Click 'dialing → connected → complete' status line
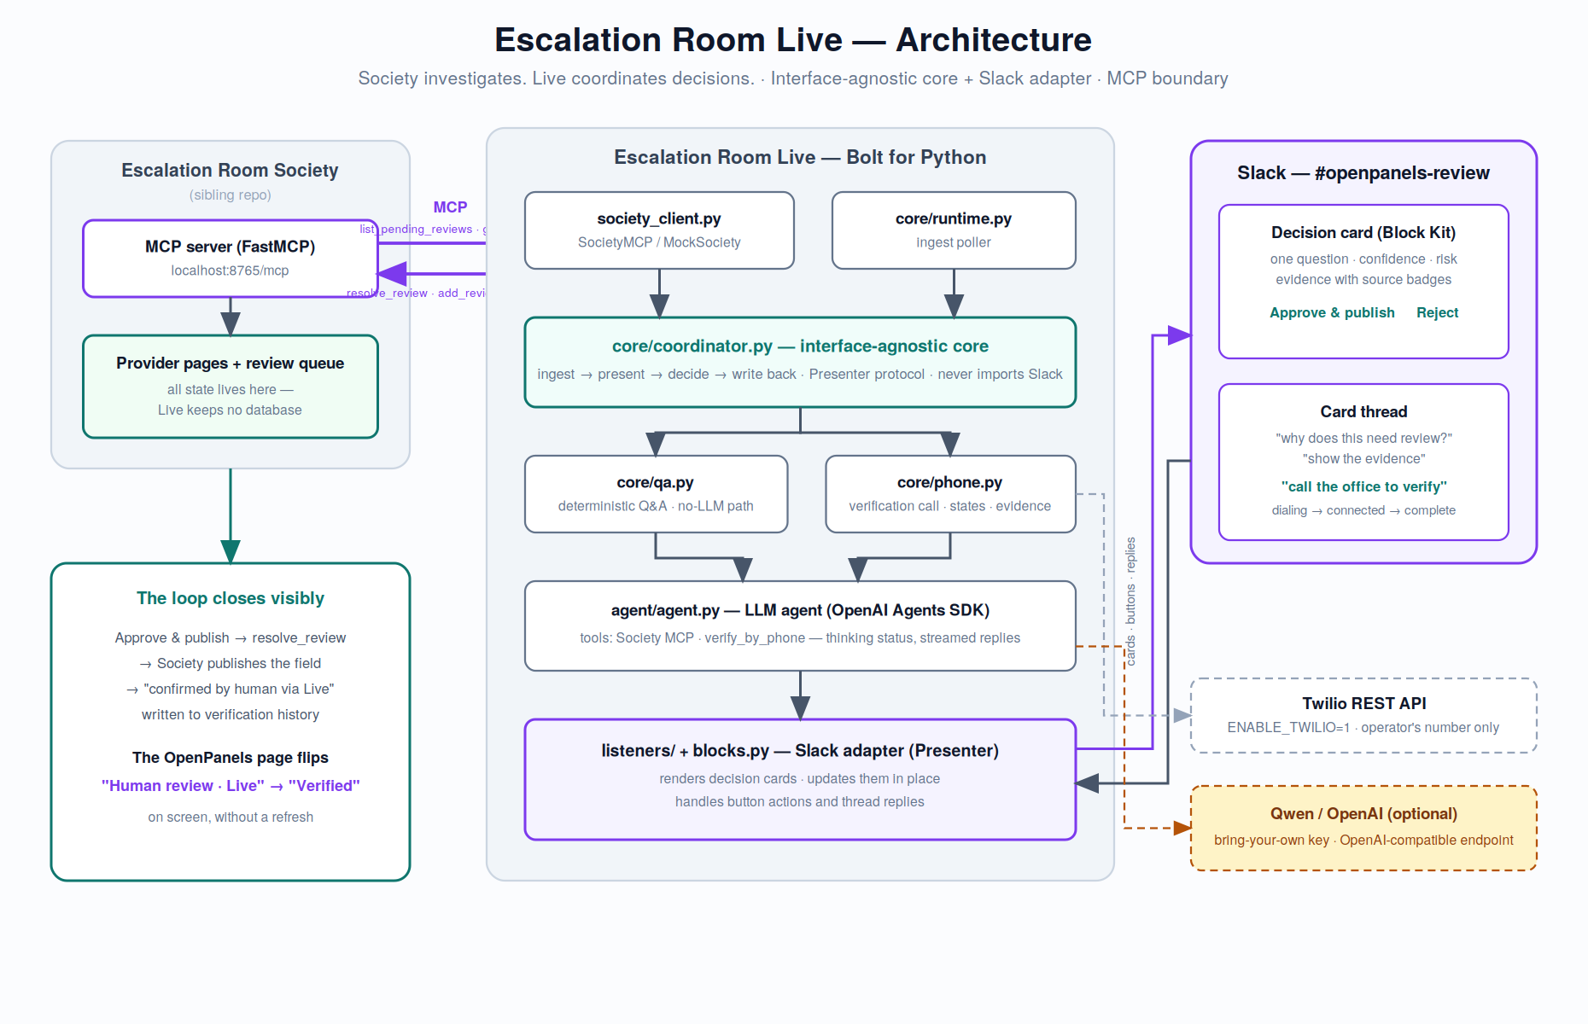 coord(1363,510)
